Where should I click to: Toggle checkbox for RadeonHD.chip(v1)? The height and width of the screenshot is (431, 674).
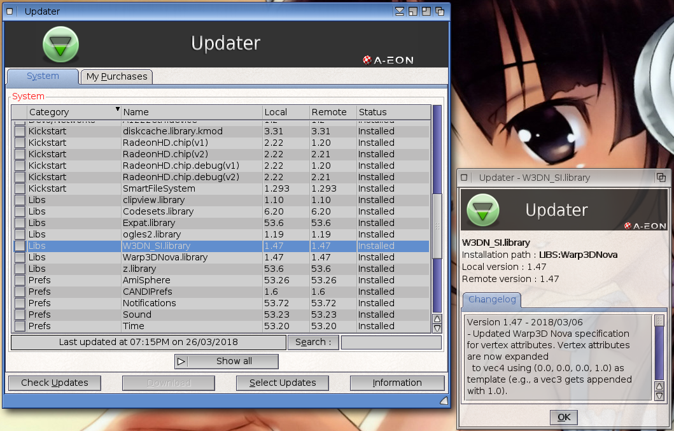coord(20,143)
